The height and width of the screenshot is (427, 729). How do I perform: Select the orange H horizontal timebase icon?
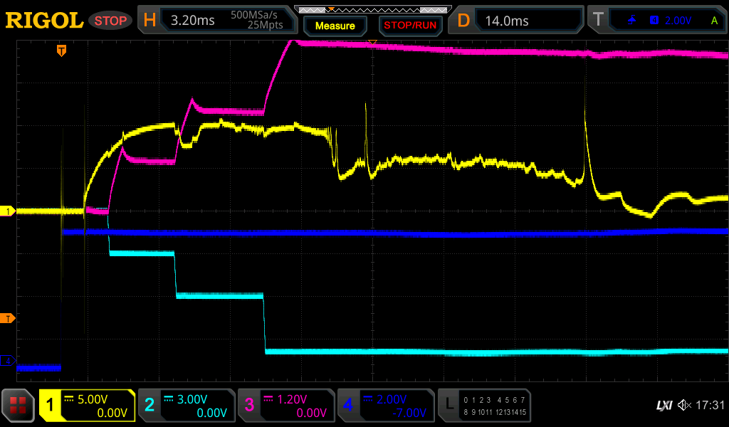click(x=150, y=21)
